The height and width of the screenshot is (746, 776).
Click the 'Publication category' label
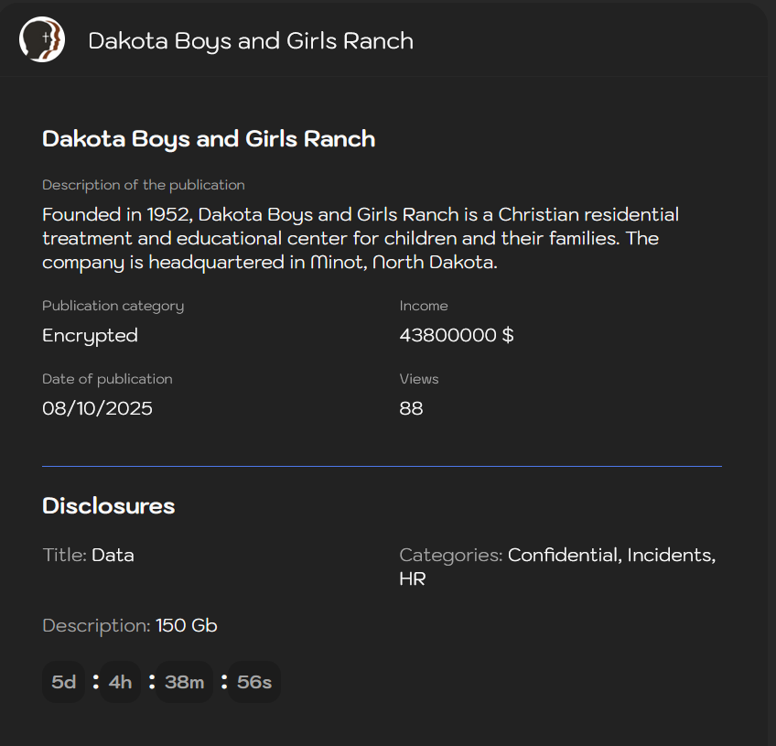pyautogui.click(x=113, y=306)
